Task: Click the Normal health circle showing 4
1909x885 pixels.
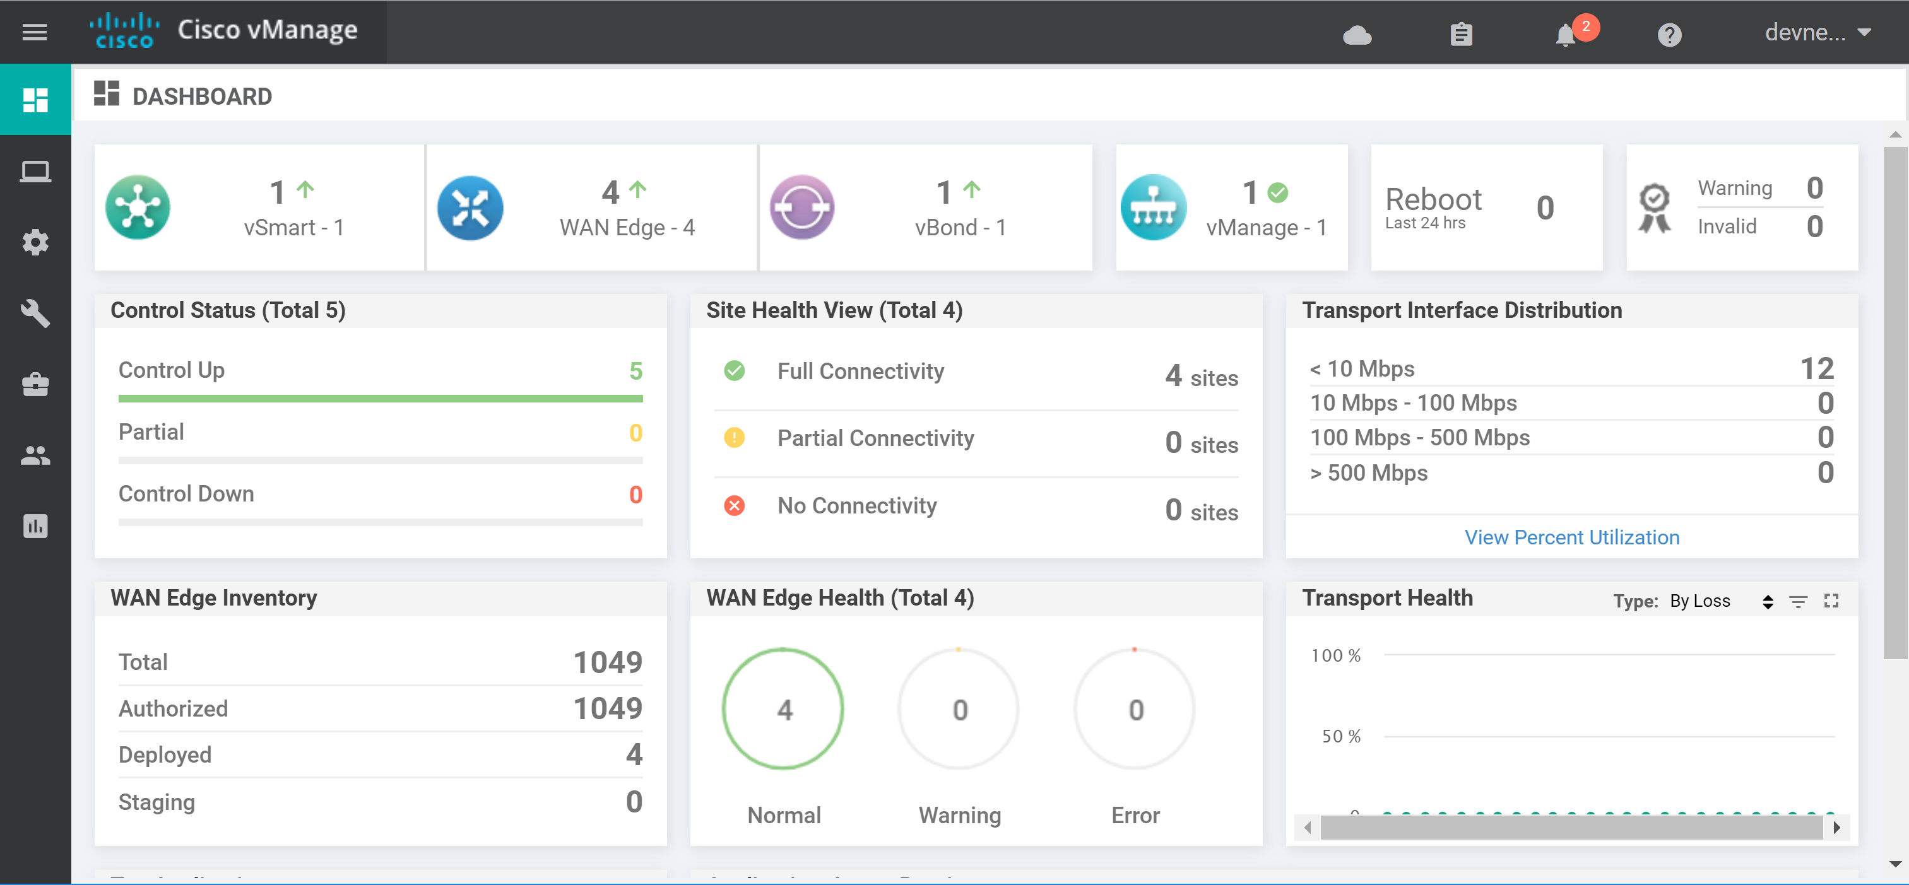Action: click(783, 709)
